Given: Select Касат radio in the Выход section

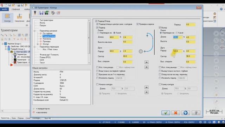Looking at the screenshot, I should (176, 33).
